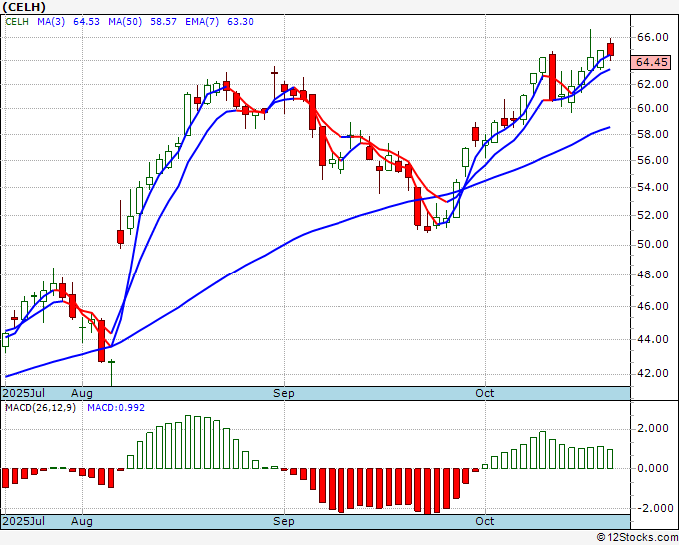Screen dimensions: 679x545
Task: Click the lowest red MACD bar in September
Action: 427,491
